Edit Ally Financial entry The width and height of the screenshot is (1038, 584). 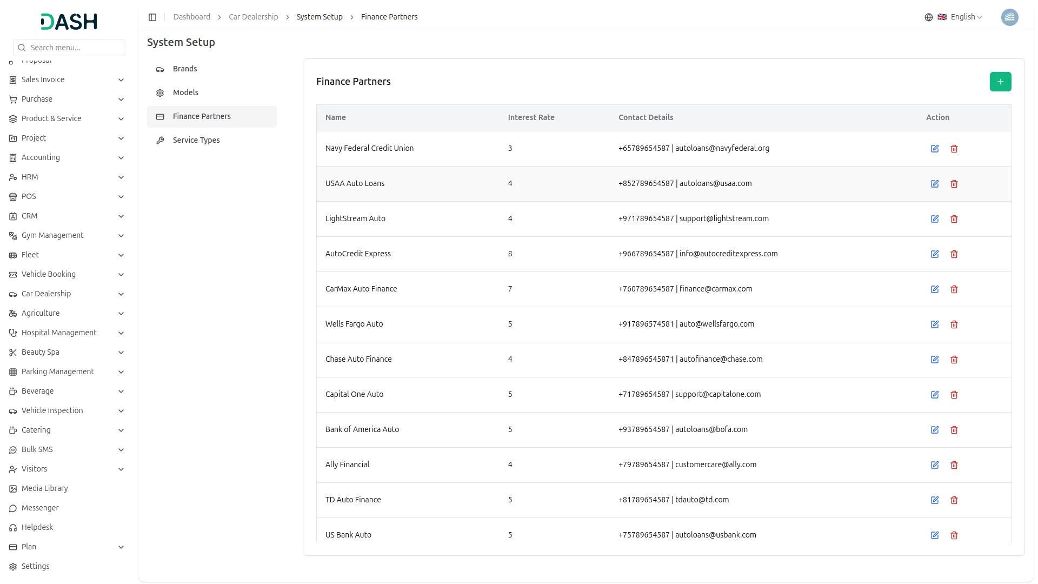pyautogui.click(x=934, y=465)
